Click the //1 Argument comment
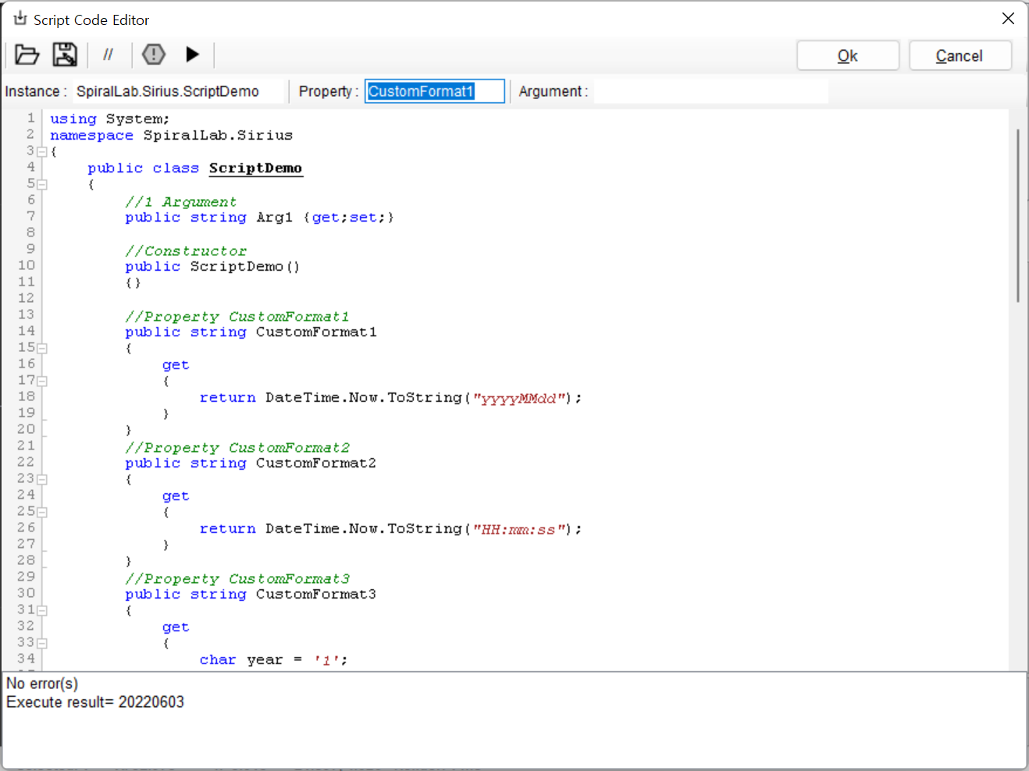The width and height of the screenshot is (1029, 771). tap(180, 201)
